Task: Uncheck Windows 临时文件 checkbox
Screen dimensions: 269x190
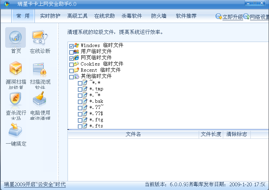Action: (71, 46)
